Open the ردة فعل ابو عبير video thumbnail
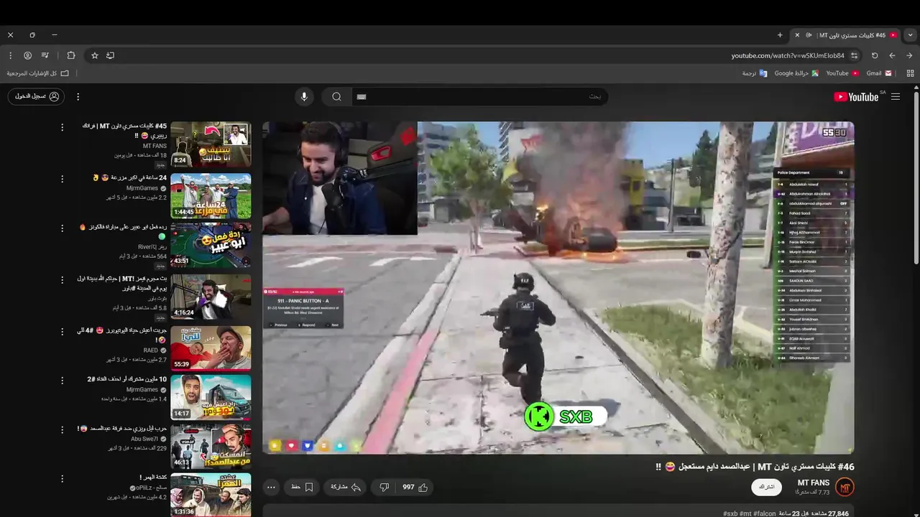920x517 pixels. point(211,246)
